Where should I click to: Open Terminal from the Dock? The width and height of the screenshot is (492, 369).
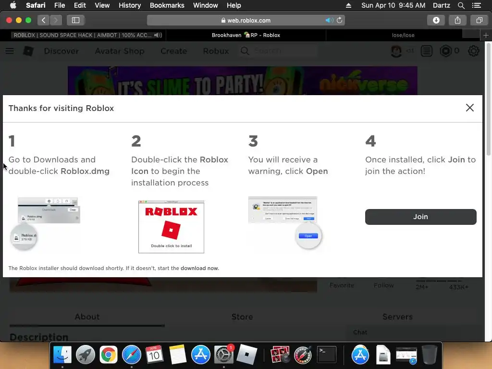tap(326, 355)
